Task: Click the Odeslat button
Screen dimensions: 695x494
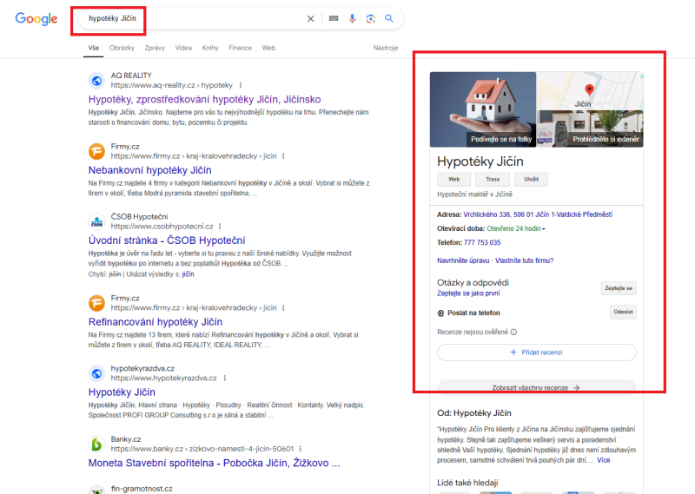Action: click(x=623, y=312)
